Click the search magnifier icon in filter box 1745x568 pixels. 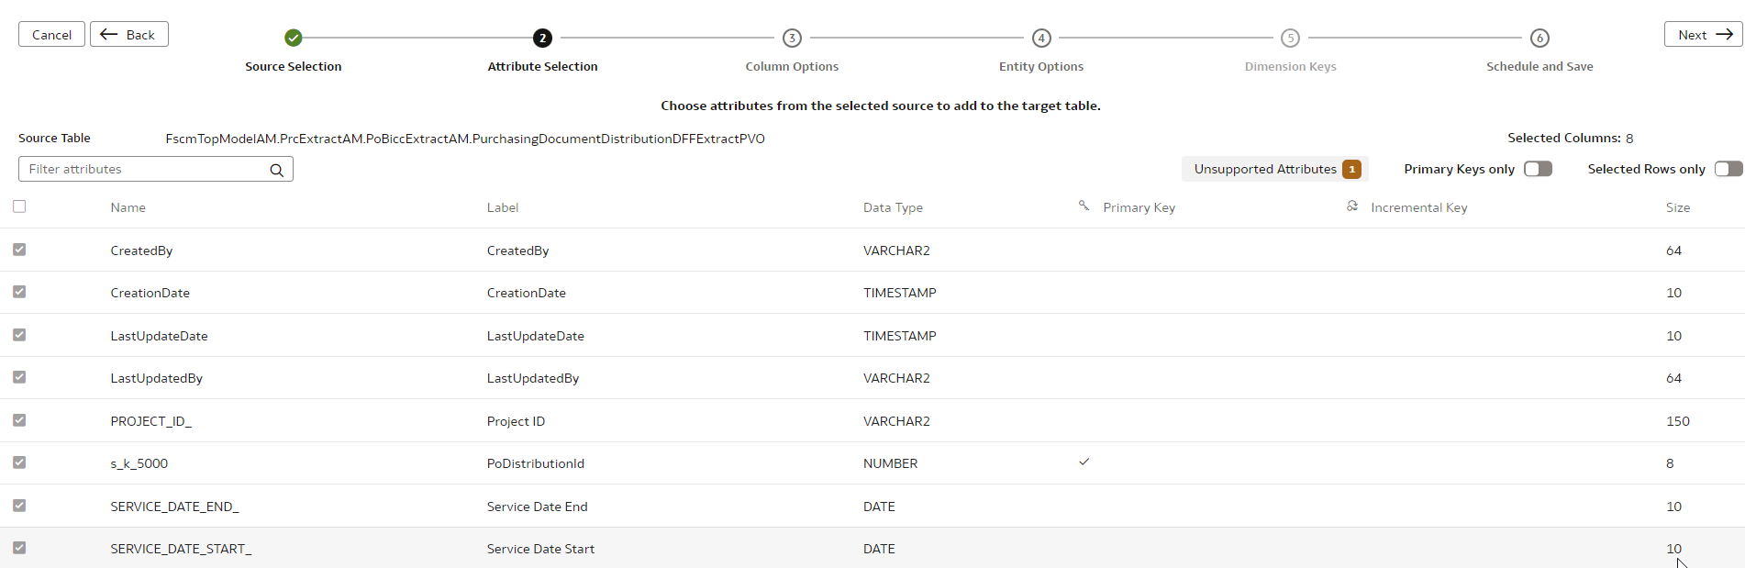(276, 170)
